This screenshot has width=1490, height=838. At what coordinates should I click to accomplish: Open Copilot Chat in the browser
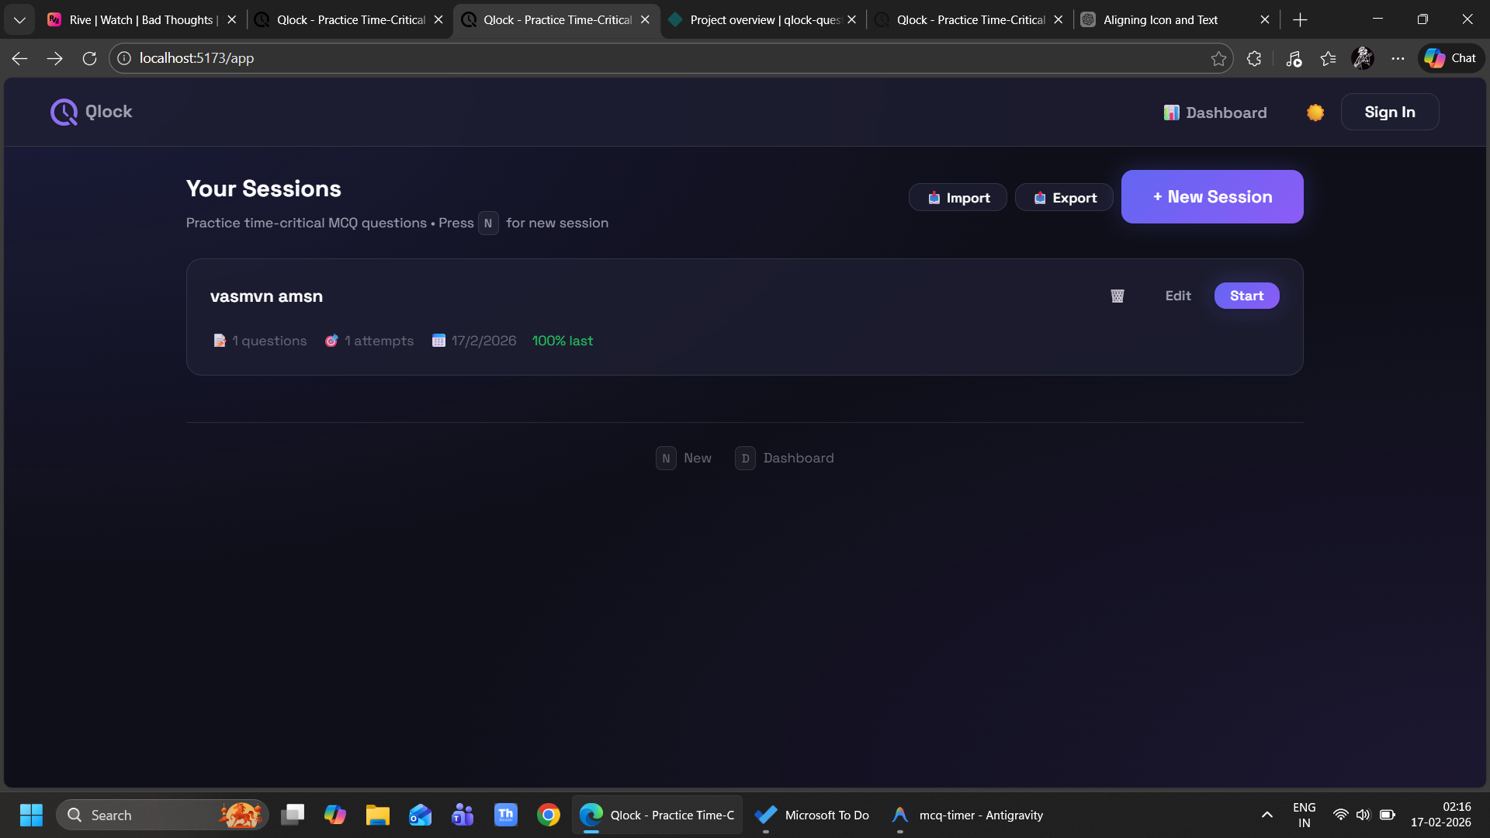[1450, 58]
